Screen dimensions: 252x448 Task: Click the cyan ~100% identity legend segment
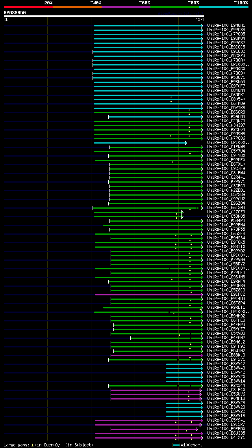(x=224, y=7)
